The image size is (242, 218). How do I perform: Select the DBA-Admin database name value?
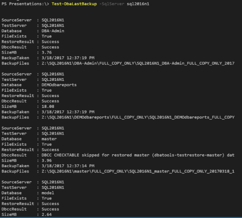coord(53,31)
